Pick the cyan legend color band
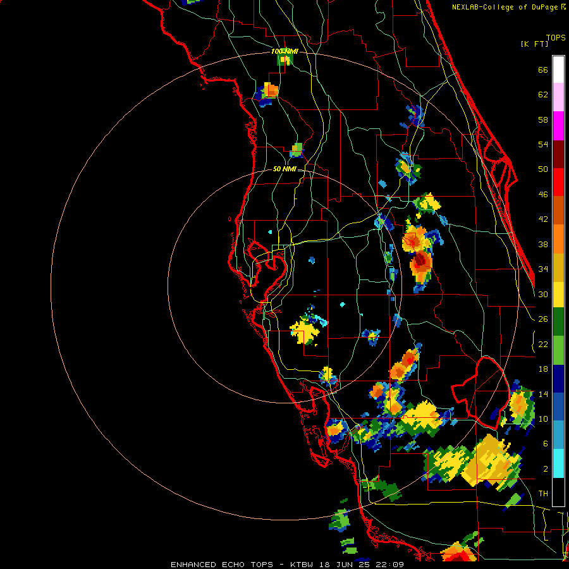569x569 pixels. pos(558,463)
